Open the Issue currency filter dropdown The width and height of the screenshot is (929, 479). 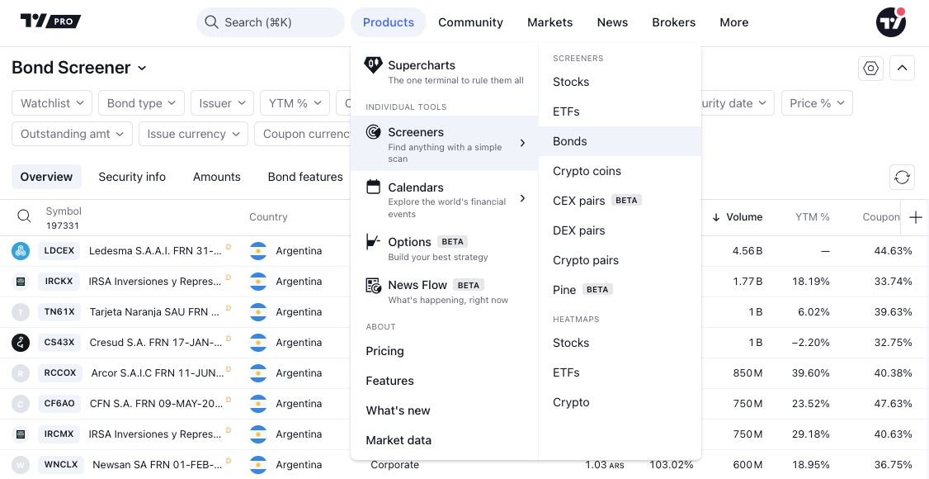(193, 134)
